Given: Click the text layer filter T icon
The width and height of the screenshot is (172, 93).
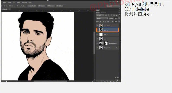Looking at the screenshot, I should (111, 15).
